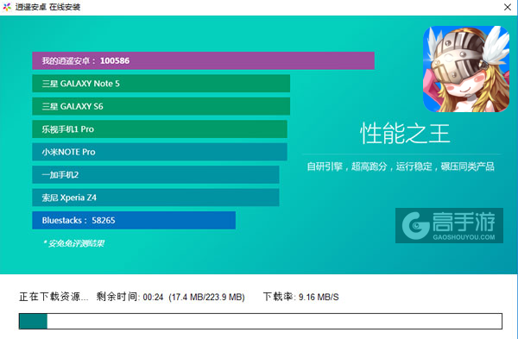Image resolution: width=518 pixels, height=339 pixels.
Task: Select the 三星 GALAXY Note 5 bar
Action: 161,84
